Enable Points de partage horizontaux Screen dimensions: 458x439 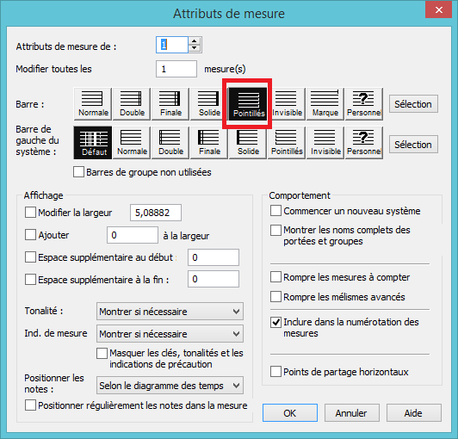(275, 372)
